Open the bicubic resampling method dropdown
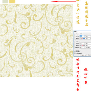 point(85,55)
